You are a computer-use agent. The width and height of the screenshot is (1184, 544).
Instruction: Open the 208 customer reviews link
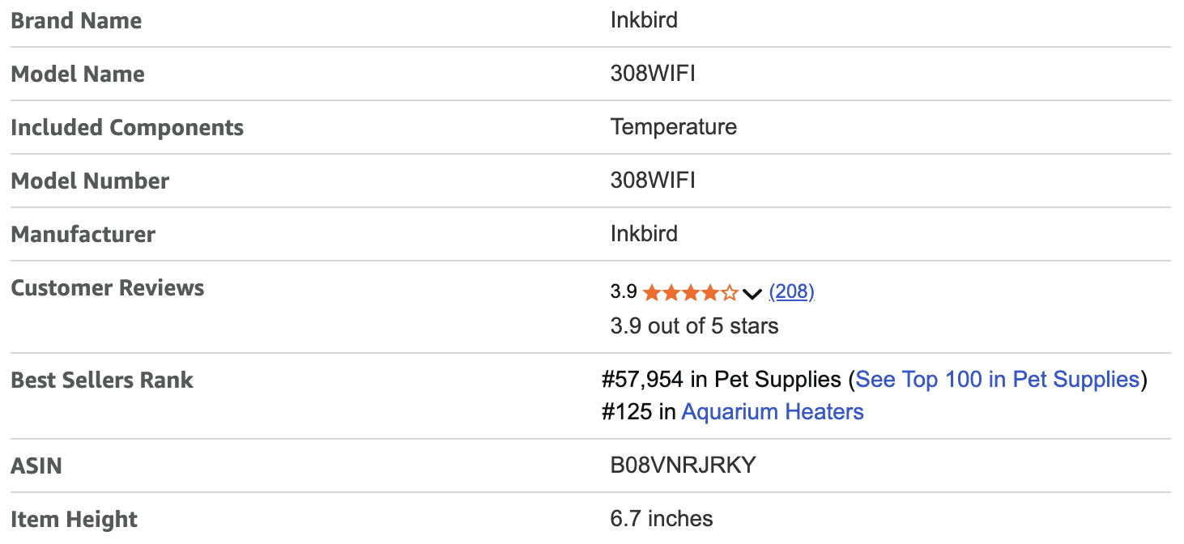791,291
